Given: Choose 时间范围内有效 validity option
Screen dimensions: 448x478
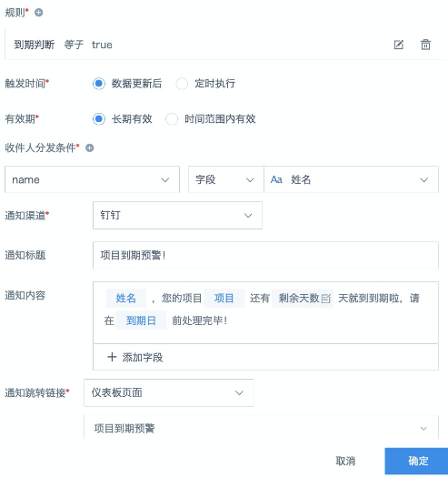Looking at the screenshot, I should [x=172, y=119].
